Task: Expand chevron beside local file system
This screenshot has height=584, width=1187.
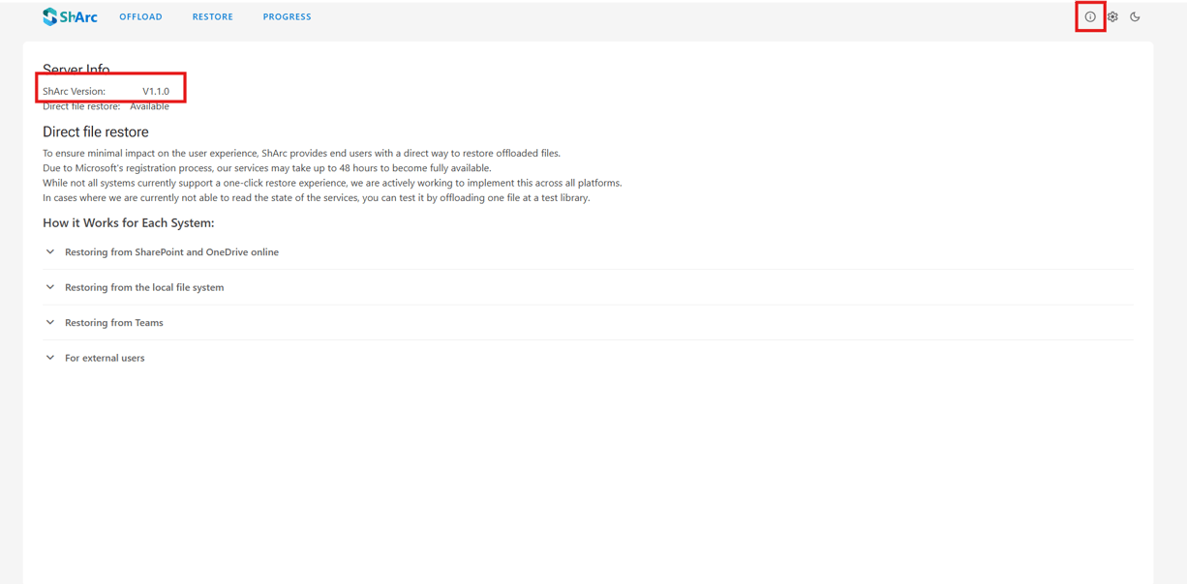Action: pos(50,287)
